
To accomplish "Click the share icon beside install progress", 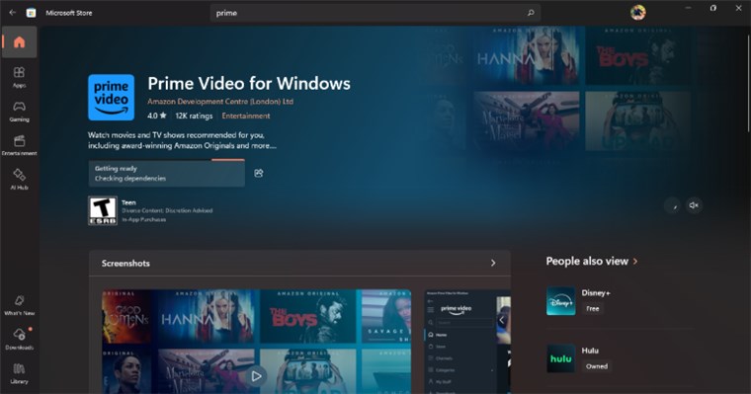I will (x=259, y=173).
